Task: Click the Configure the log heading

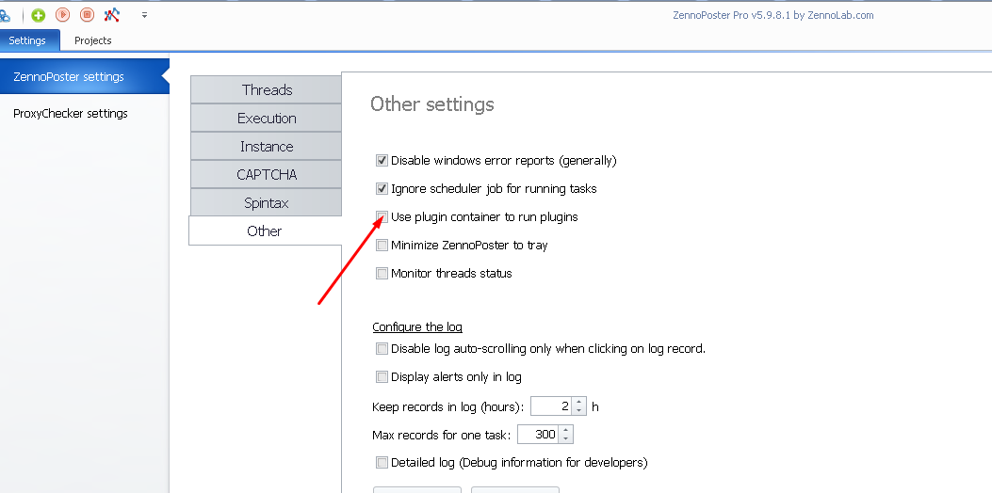Action: click(417, 326)
